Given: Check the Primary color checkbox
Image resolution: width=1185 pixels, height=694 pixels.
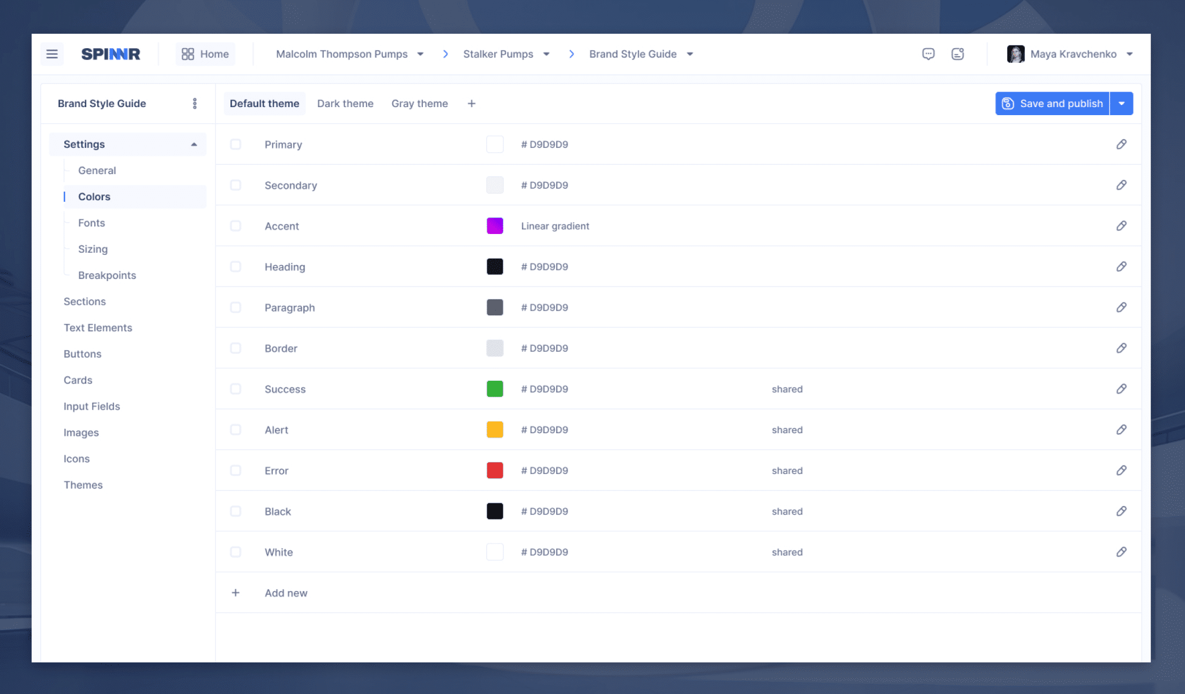Looking at the screenshot, I should click(x=235, y=145).
